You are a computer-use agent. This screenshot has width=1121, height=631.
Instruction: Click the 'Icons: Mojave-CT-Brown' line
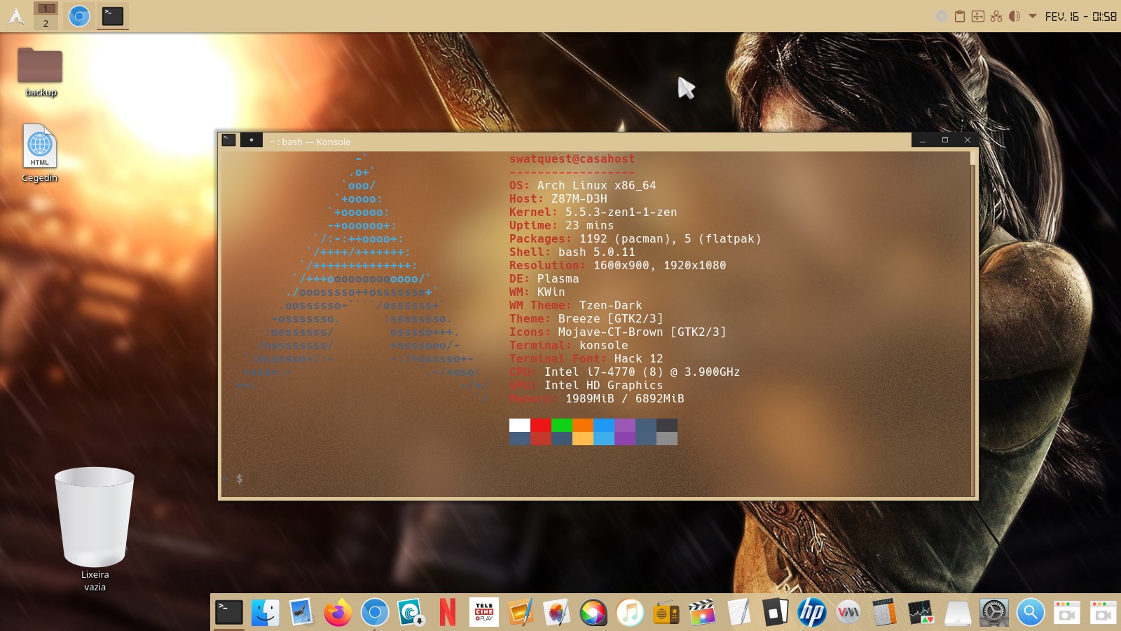(x=618, y=332)
